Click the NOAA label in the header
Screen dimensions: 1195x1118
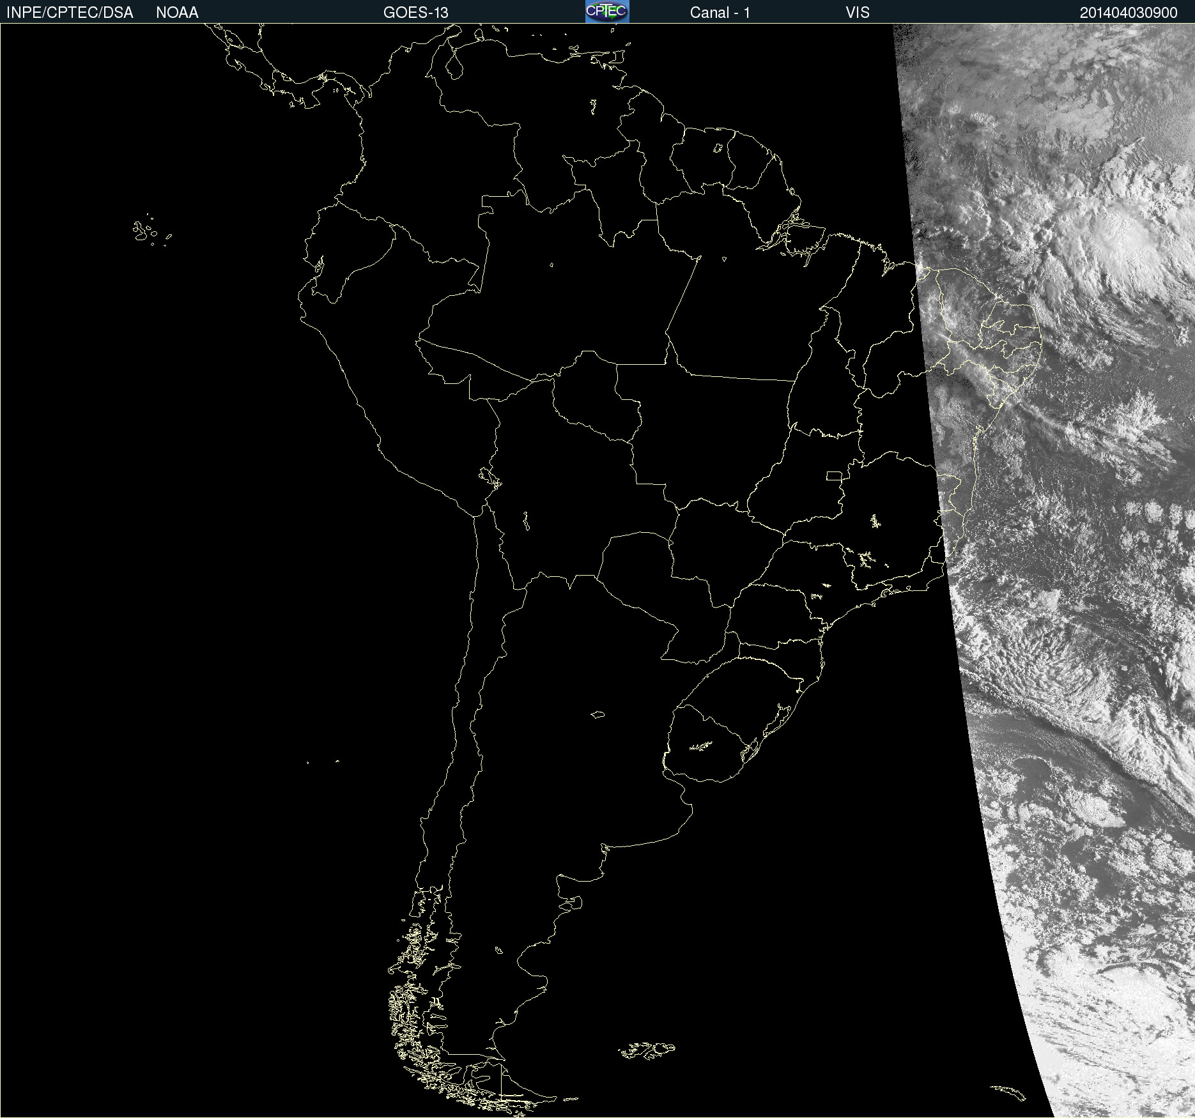click(x=177, y=13)
